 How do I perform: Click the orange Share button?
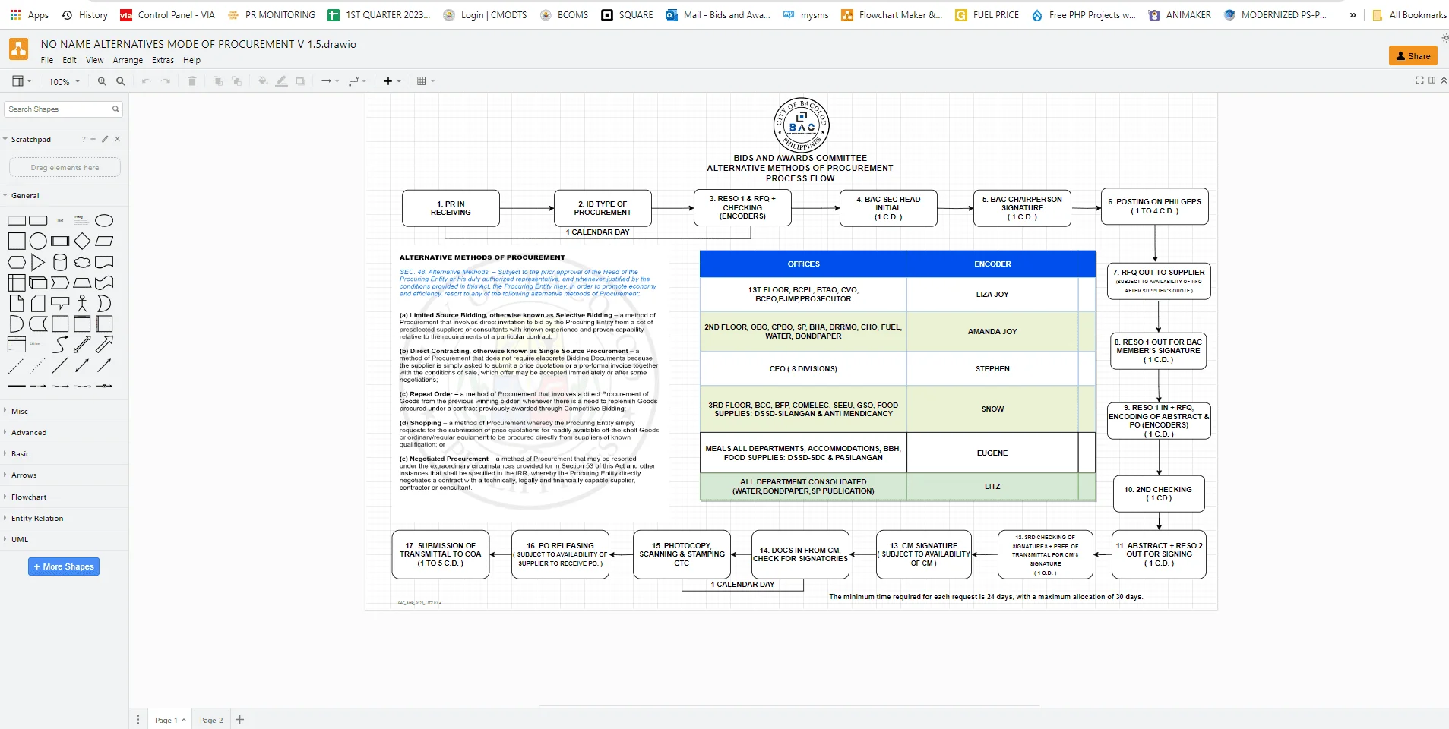1413,55
